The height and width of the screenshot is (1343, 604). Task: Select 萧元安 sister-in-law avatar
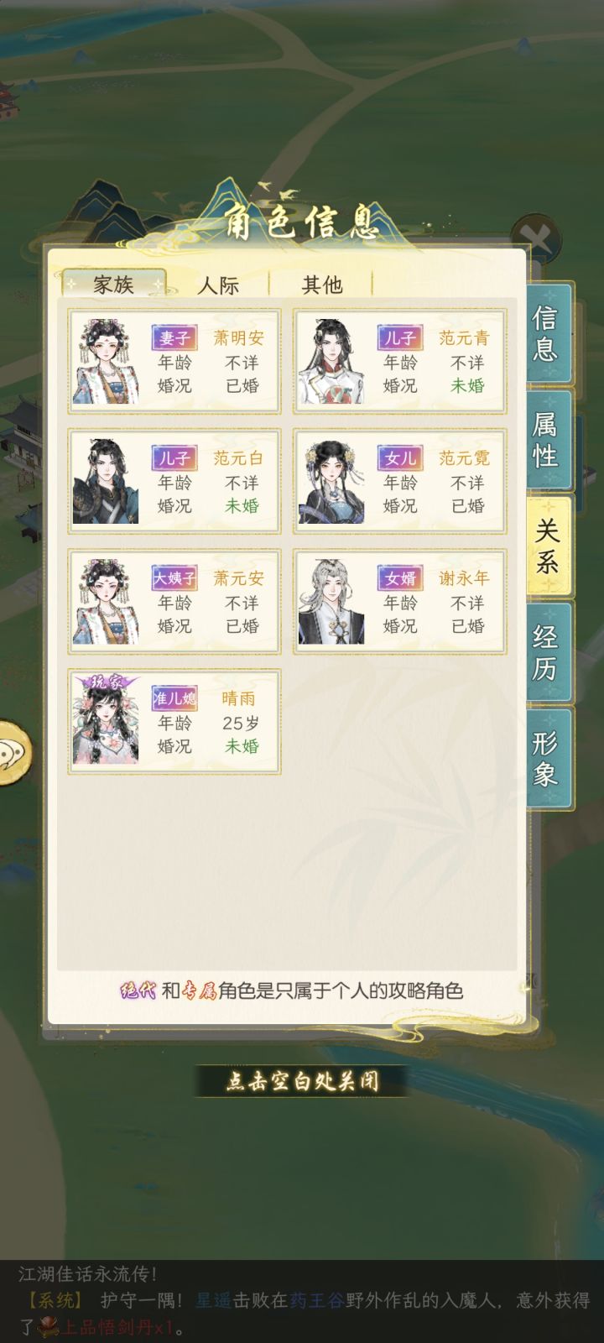107,602
